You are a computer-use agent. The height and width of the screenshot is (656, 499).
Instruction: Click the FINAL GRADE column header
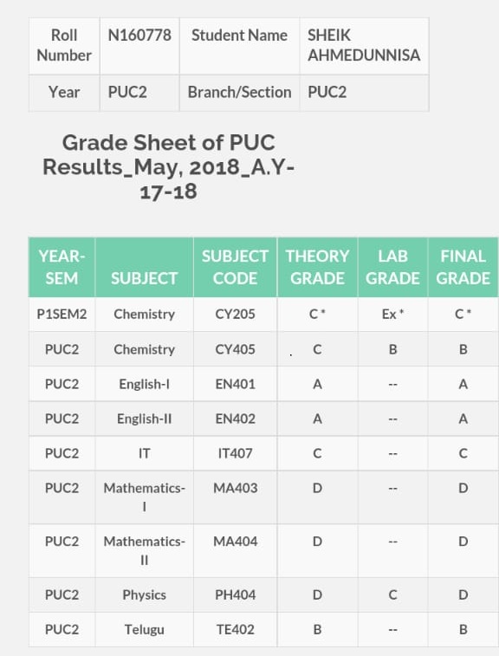tap(463, 267)
